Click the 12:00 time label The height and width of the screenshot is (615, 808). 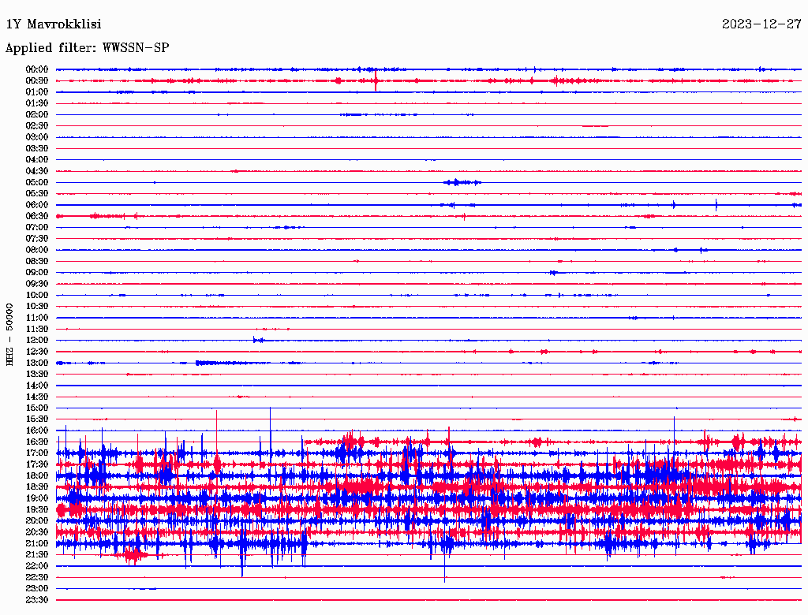click(x=37, y=341)
